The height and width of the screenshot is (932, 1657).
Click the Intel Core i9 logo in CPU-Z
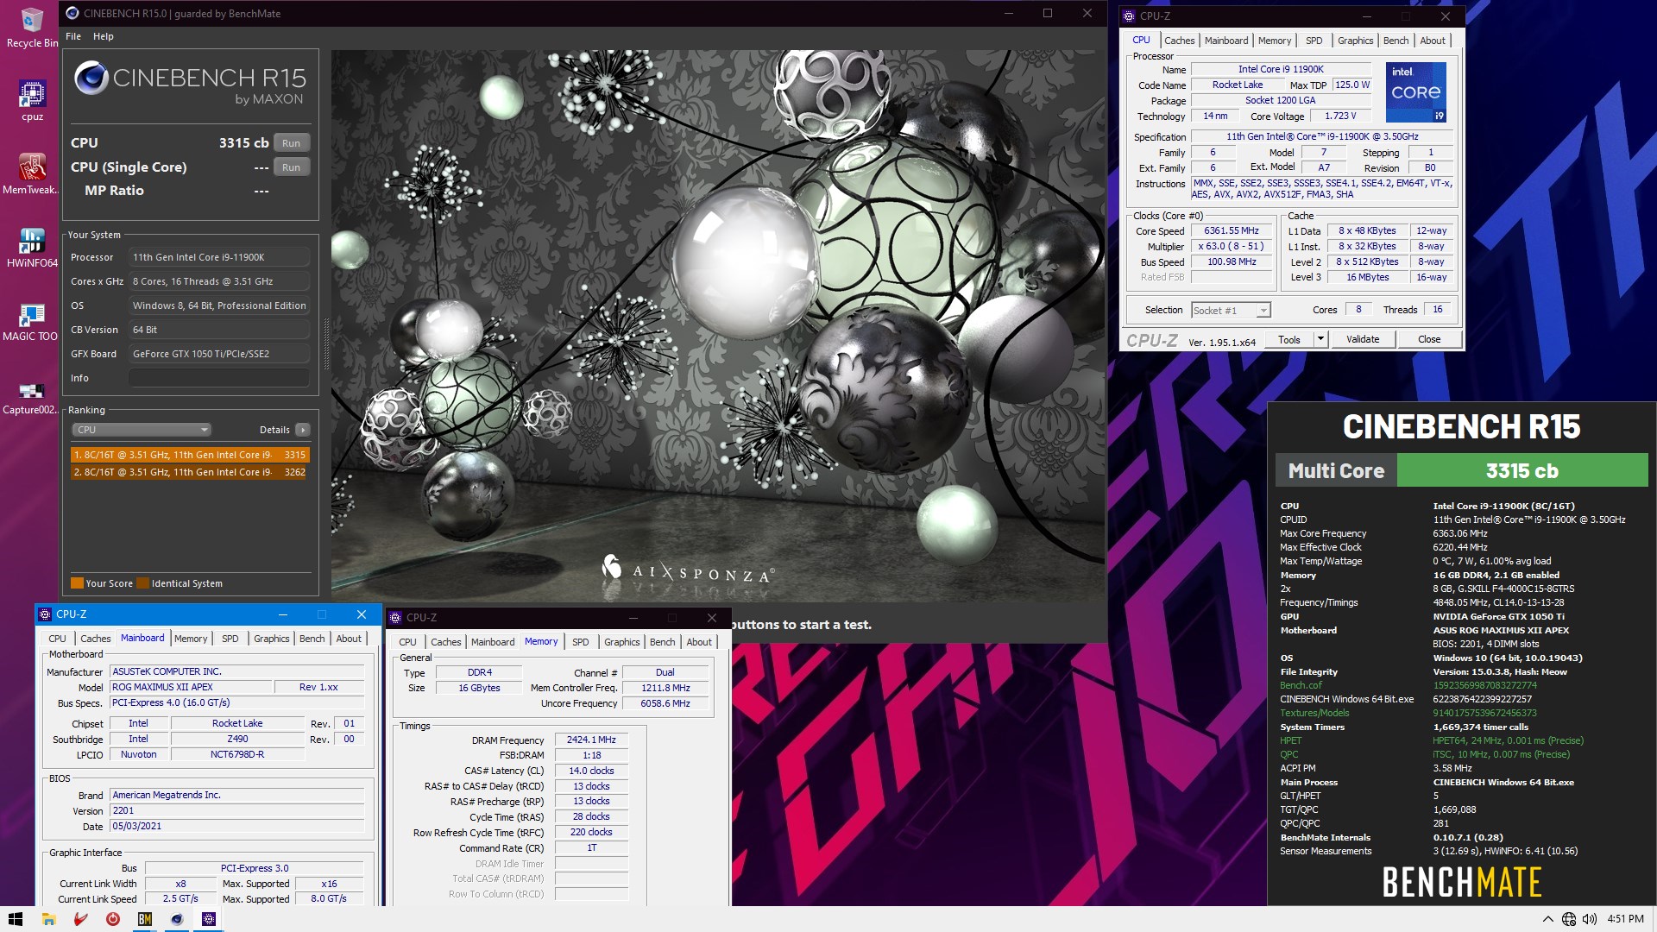[x=1415, y=92]
